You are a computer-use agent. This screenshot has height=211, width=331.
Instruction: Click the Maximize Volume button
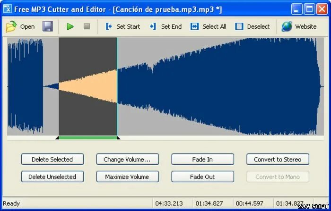pyautogui.click(x=128, y=177)
